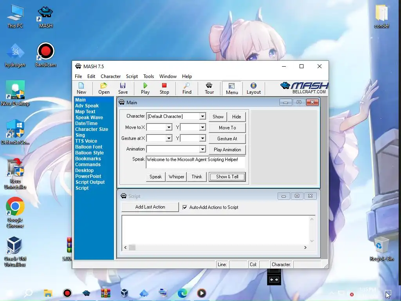This screenshot has width=401, height=301.
Task: Select Script Output in the sidebar
Action: [90, 182]
